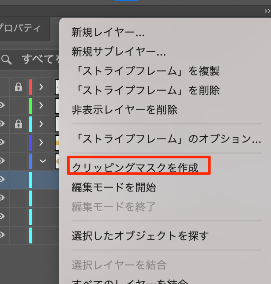Image resolution: width=271 pixels, height=284 pixels.
Task: Toggle eye icon of locked cyan layer
Action: (2, 124)
